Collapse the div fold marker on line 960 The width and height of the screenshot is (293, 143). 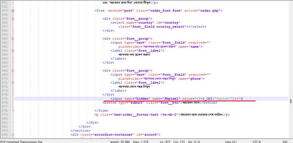coord(13,38)
